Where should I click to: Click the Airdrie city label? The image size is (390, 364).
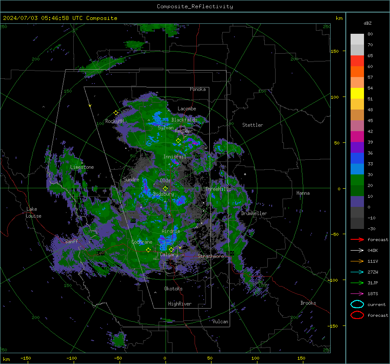[x=171, y=231]
